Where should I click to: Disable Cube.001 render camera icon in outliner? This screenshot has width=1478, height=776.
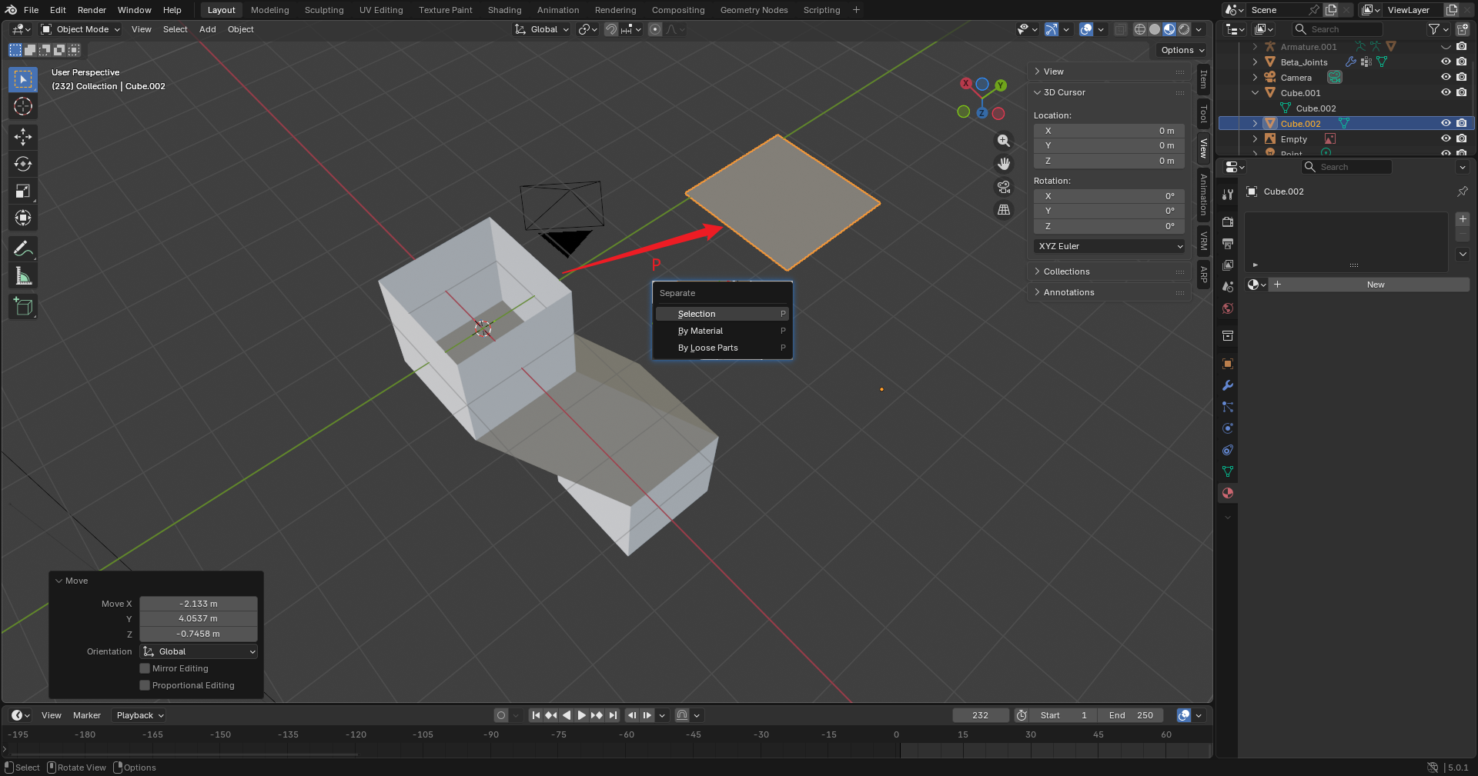(x=1461, y=92)
